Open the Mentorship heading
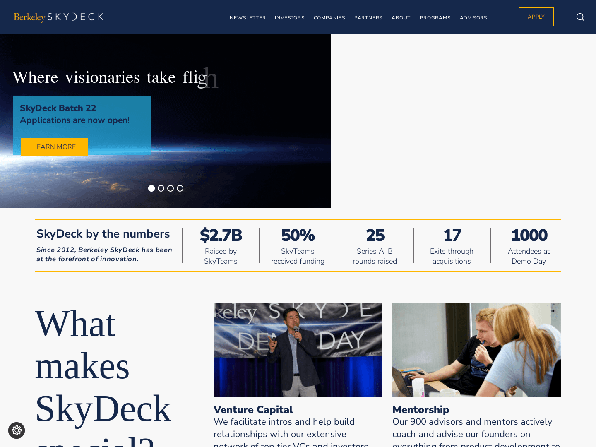 tap(421, 409)
